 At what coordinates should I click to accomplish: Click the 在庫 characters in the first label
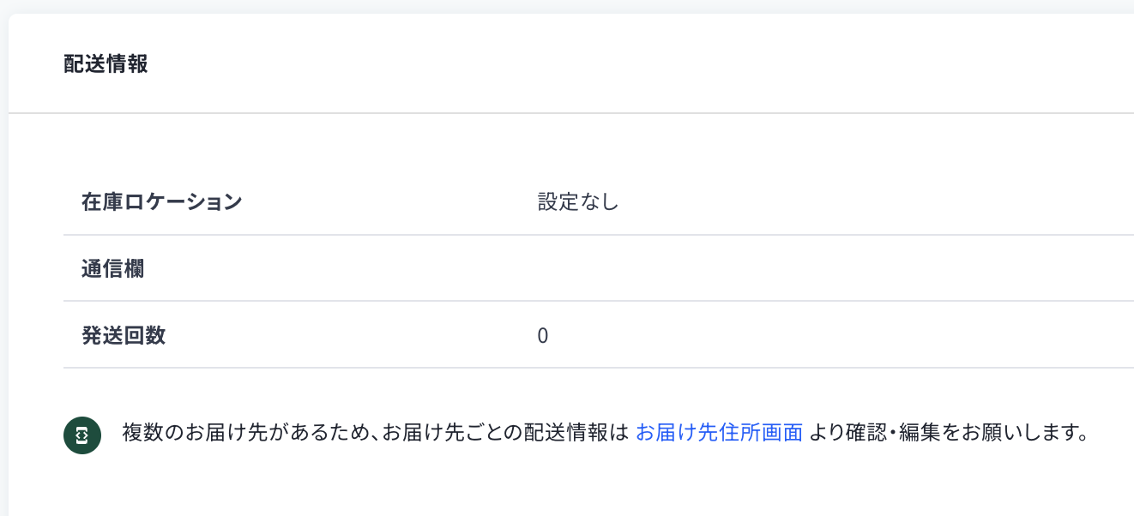[101, 202]
